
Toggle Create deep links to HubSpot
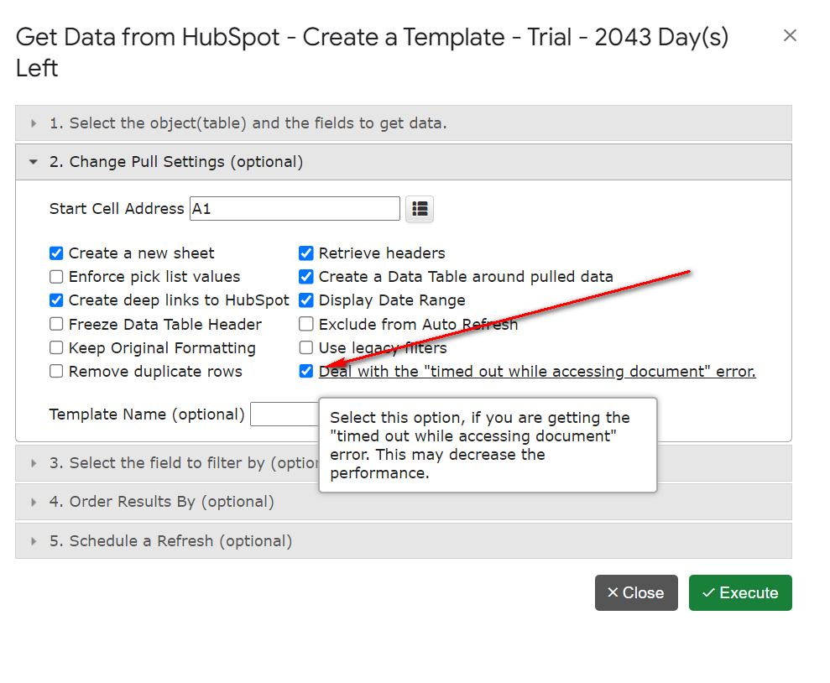(56, 300)
